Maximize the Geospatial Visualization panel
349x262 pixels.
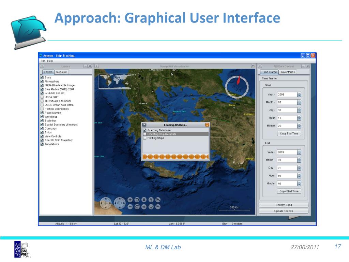(253, 66)
